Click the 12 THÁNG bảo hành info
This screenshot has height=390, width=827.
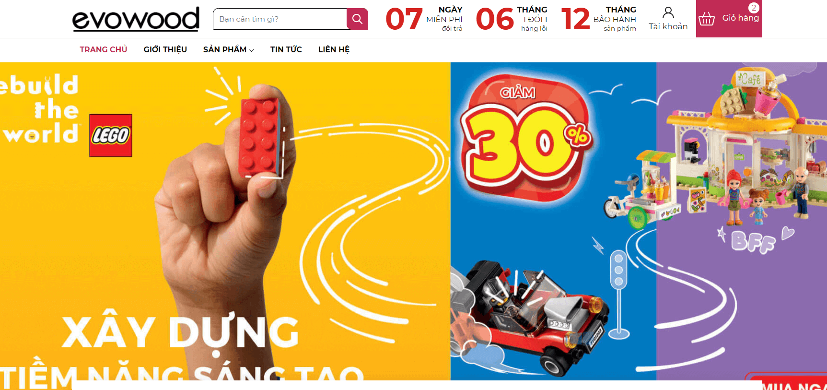tap(599, 19)
